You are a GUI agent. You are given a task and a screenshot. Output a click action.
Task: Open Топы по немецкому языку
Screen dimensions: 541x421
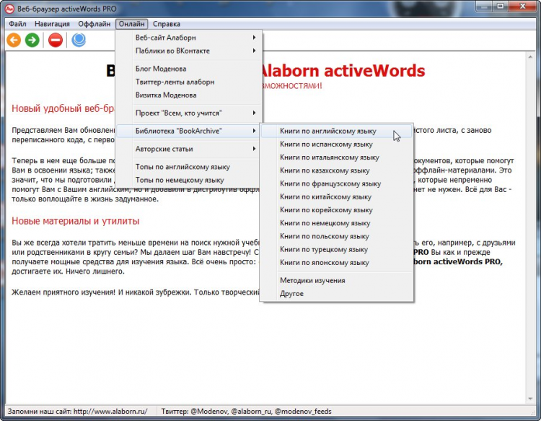click(189, 180)
